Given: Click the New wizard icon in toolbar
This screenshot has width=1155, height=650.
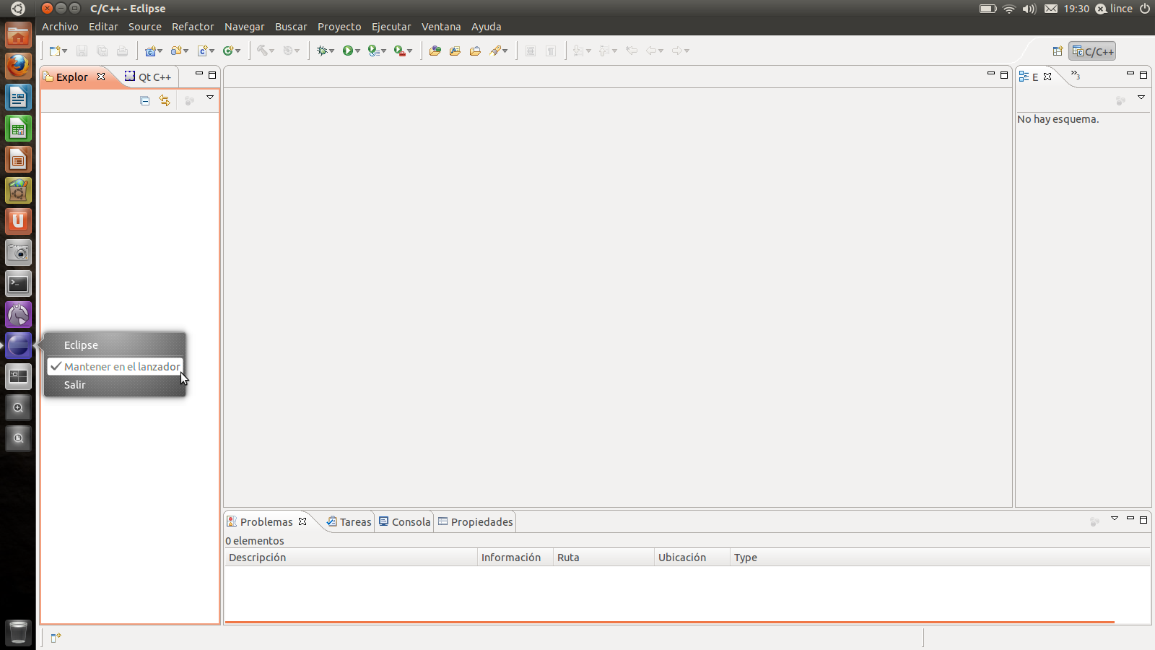Looking at the screenshot, I should [54, 51].
